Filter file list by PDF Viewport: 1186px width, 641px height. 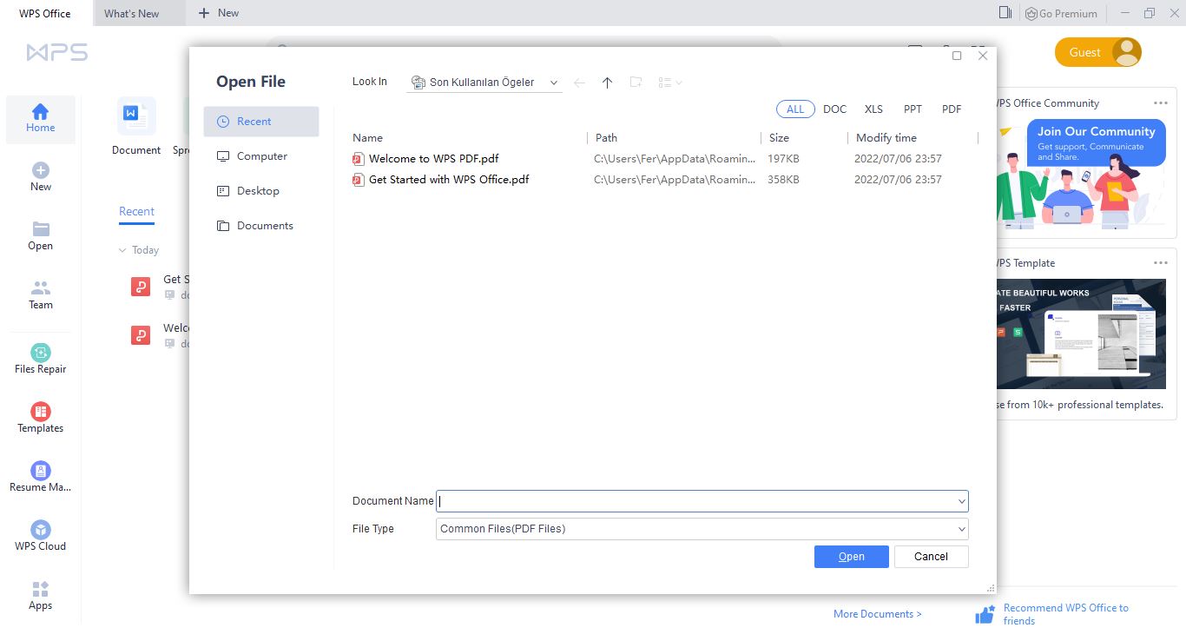pos(952,109)
